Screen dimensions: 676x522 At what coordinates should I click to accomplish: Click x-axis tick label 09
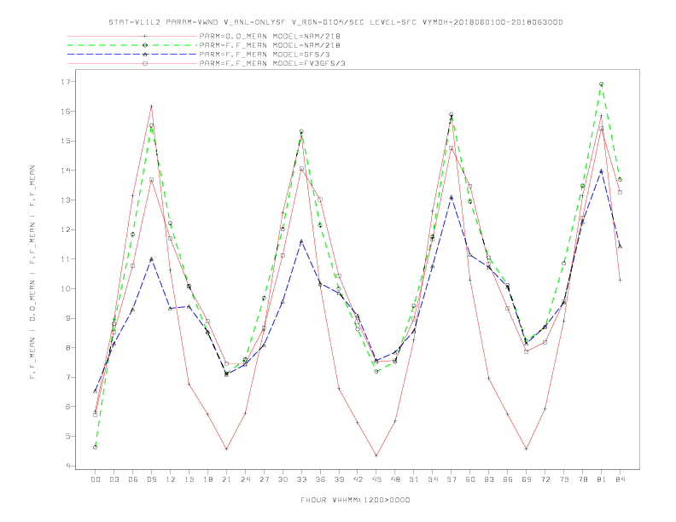[x=151, y=479]
